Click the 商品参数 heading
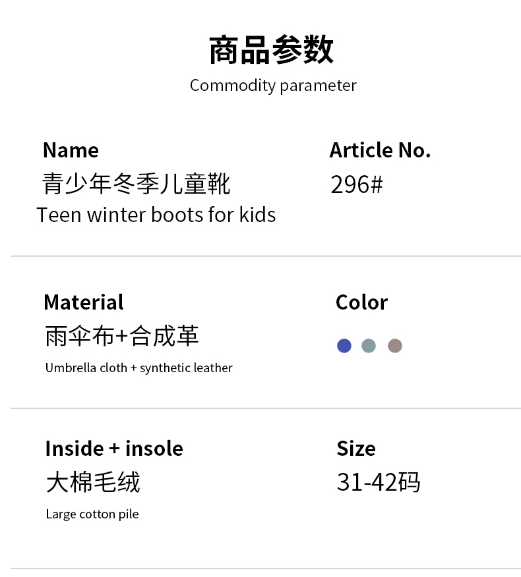The height and width of the screenshot is (577, 521). tap(272, 51)
